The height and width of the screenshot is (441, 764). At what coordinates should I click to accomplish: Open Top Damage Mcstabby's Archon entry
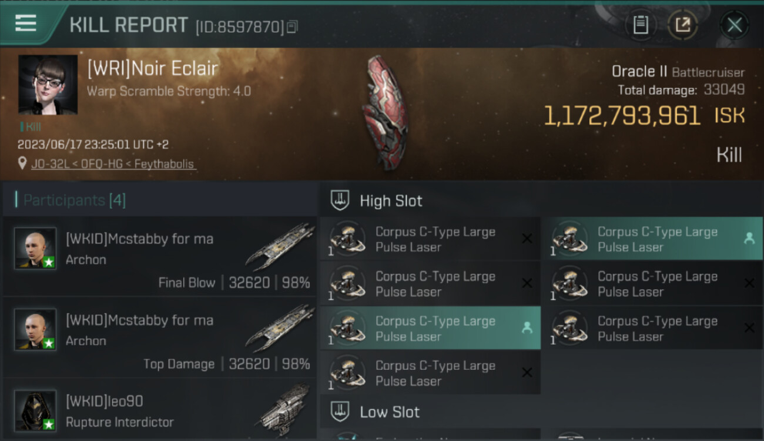coord(160,338)
